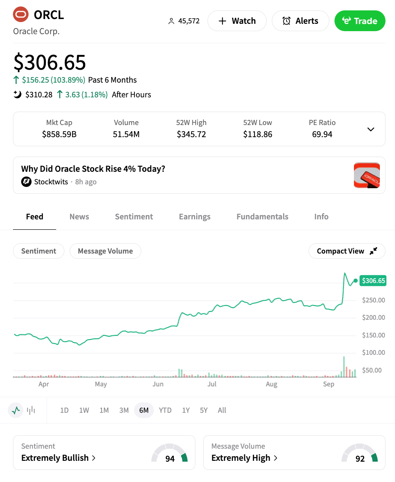This screenshot has height=482, width=395.
Task: Select the 1Y time range
Action: (x=186, y=410)
